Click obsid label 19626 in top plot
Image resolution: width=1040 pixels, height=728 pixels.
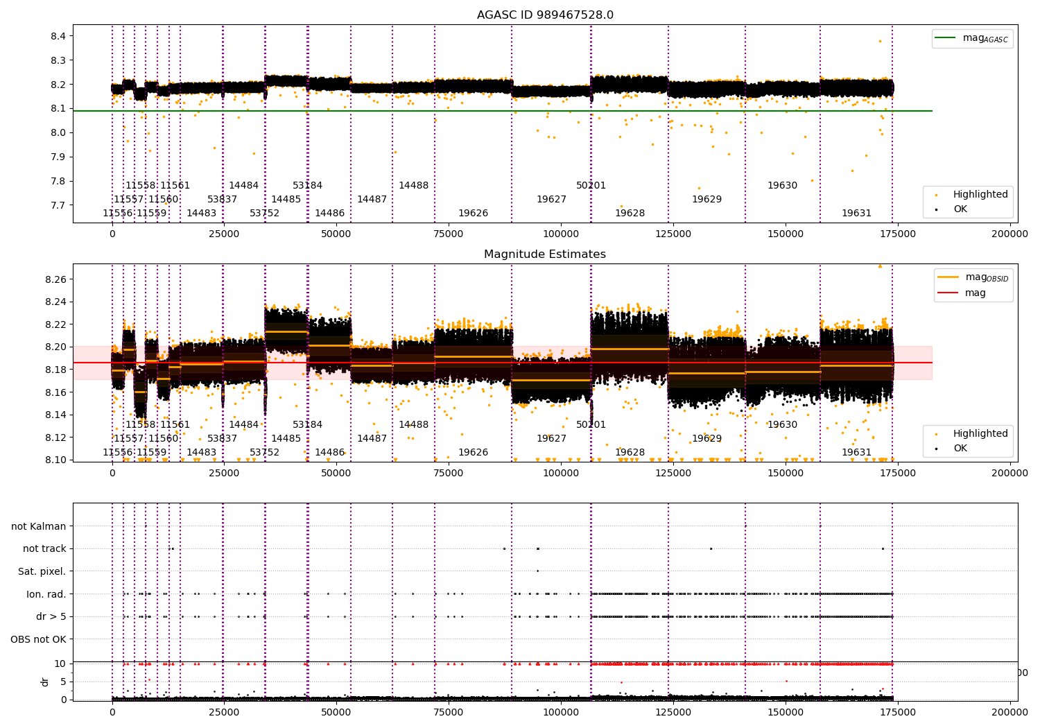coord(473,213)
